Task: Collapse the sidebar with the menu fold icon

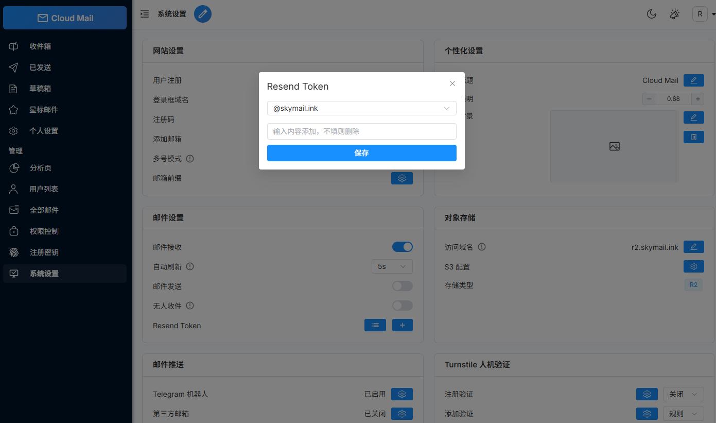Action: pyautogui.click(x=145, y=14)
